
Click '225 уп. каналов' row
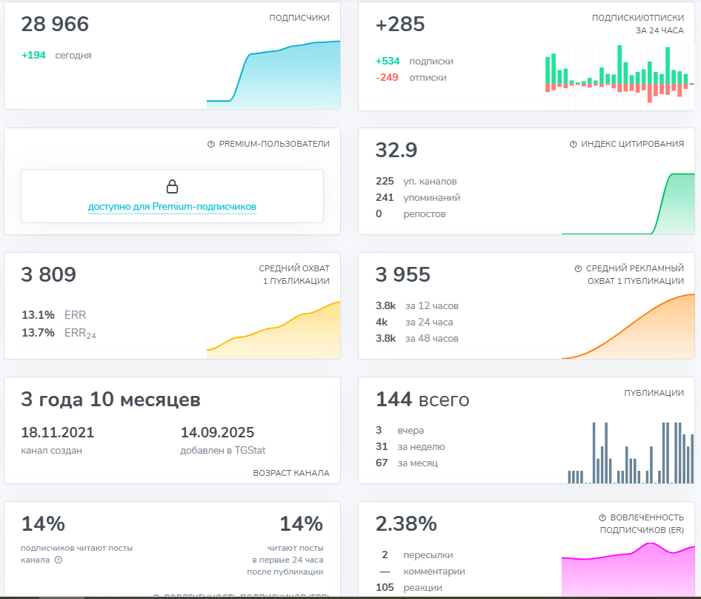[416, 182]
